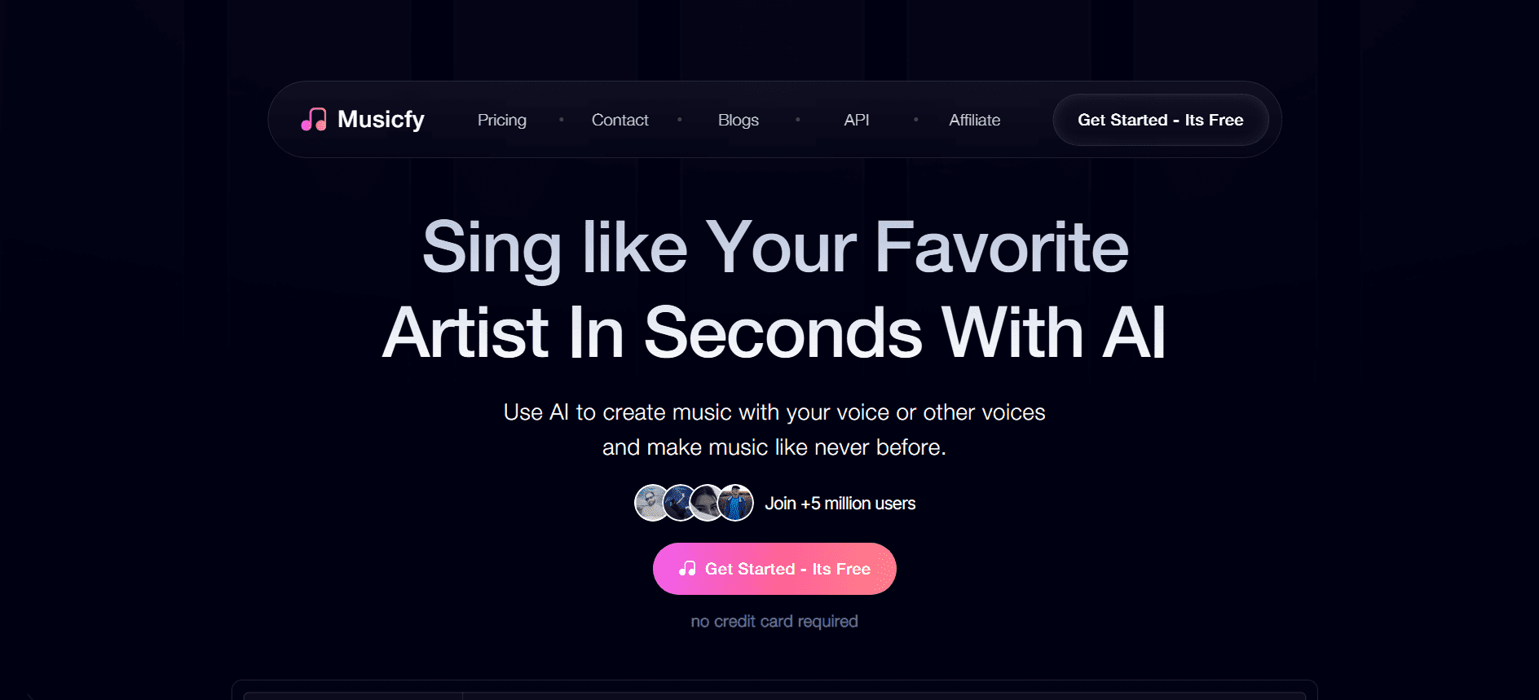Go to the API page
This screenshot has width=1539, height=700.
point(855,120)
